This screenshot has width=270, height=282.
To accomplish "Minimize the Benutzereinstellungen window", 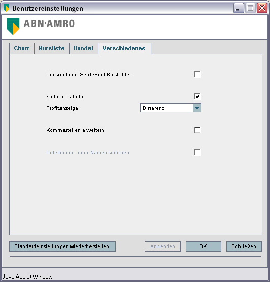I will point(238,8).
